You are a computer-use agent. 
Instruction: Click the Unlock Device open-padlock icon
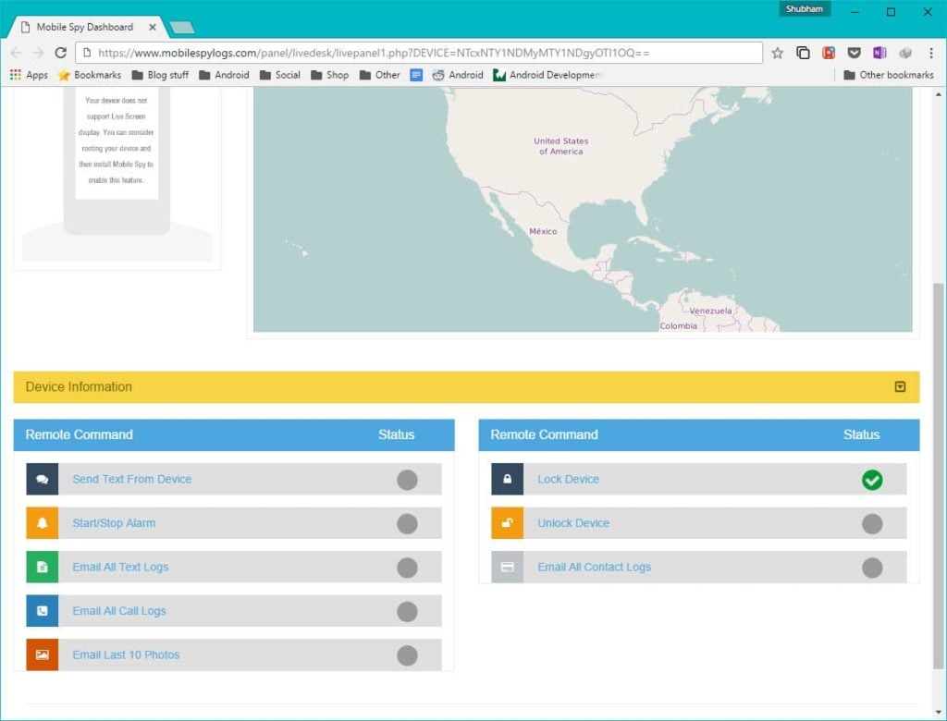[x=508, y=523]
